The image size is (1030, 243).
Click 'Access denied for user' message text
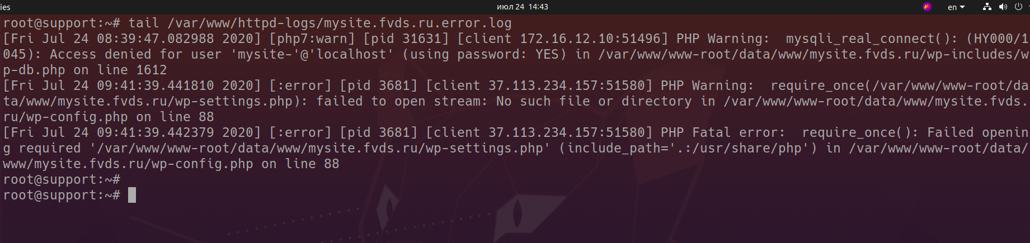(x=136, y=54)
